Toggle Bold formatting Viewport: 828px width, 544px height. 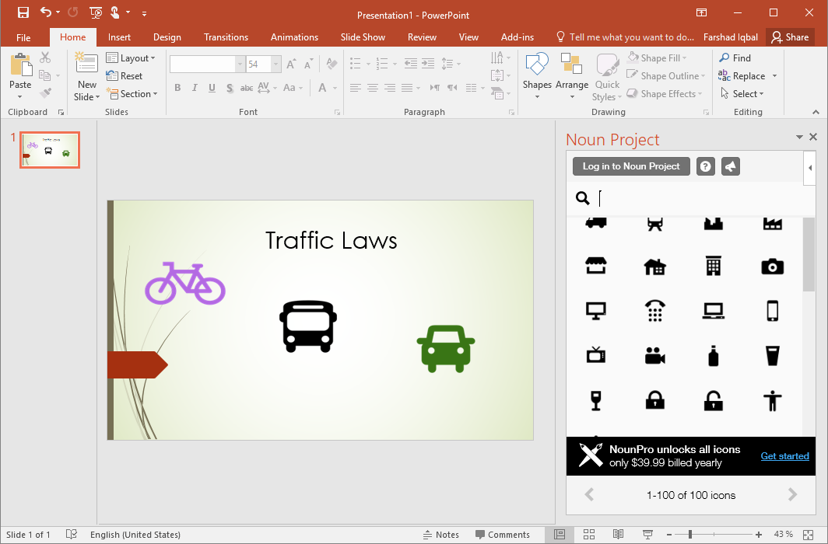pyautogui.click(x=177, y=89)
